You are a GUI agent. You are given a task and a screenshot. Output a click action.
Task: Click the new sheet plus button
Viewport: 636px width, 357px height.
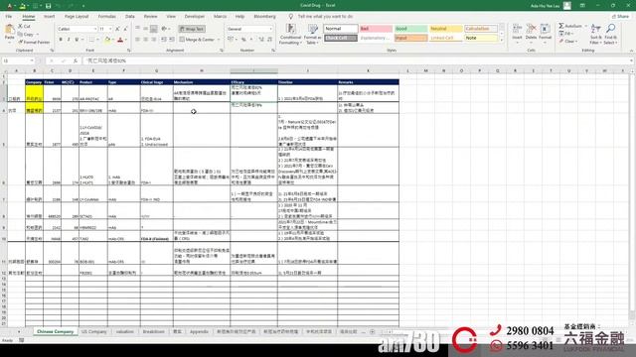(x=373, y=332)
